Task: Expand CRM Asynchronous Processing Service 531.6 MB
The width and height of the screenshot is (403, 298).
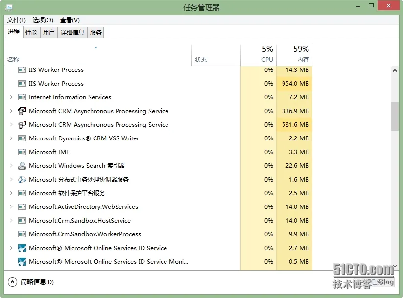Action: (11, 125)
